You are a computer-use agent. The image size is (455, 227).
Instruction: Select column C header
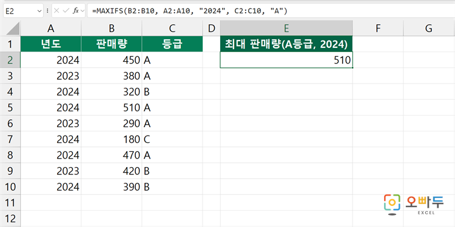click(x=172, y=28)
